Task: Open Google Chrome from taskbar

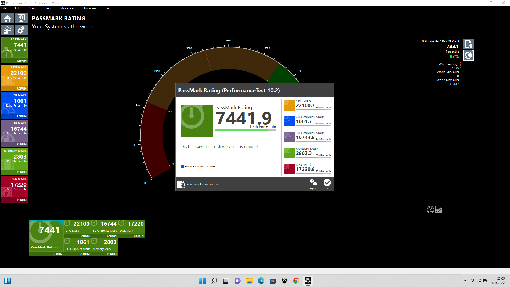Action: 296,281
